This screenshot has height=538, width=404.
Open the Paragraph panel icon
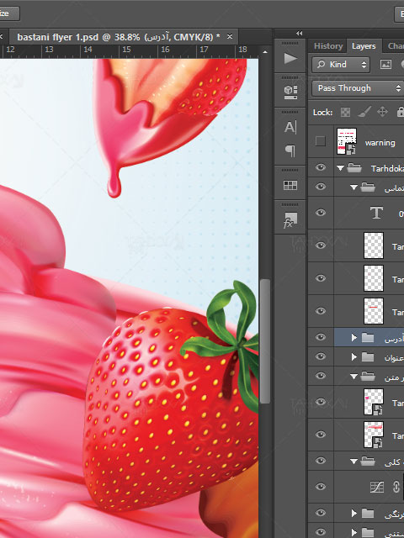290,150
